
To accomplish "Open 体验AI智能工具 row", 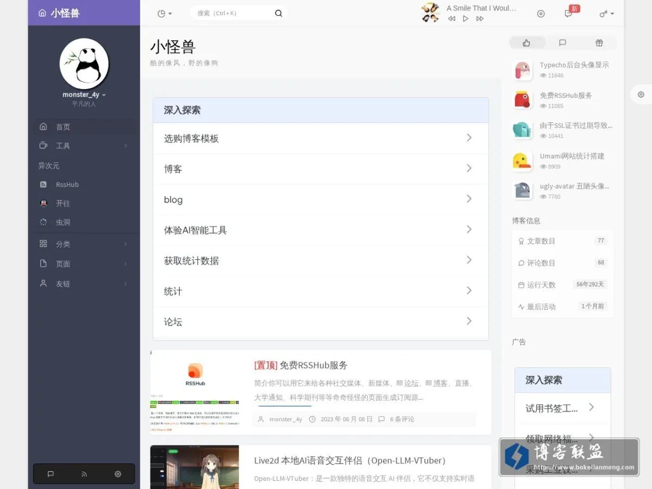I will click(x=321, y=230).
